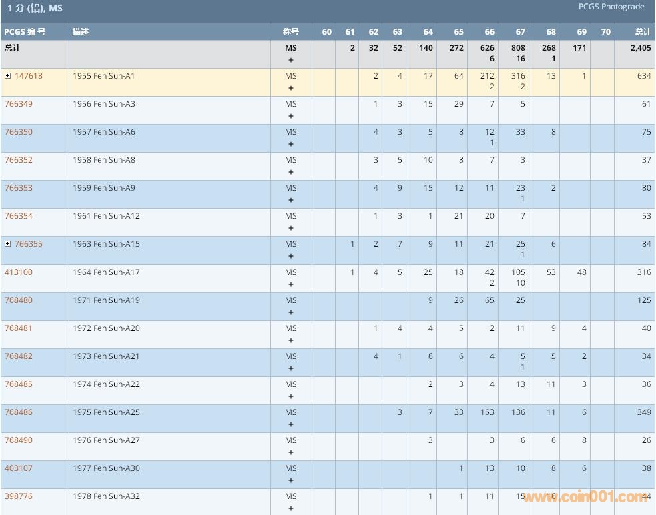Select PCGS number 766353 link

click(x=19, y=188)
